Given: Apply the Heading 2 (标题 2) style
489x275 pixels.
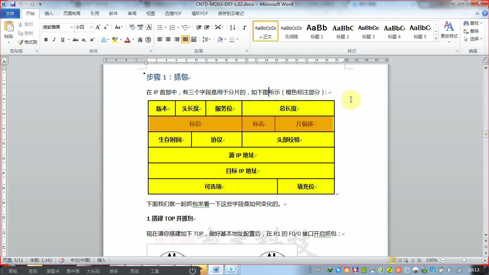Looking at the screenshot, I should (343, 31).
